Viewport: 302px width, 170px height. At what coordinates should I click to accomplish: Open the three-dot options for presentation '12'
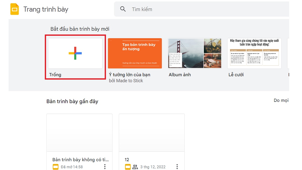point(177,166)
